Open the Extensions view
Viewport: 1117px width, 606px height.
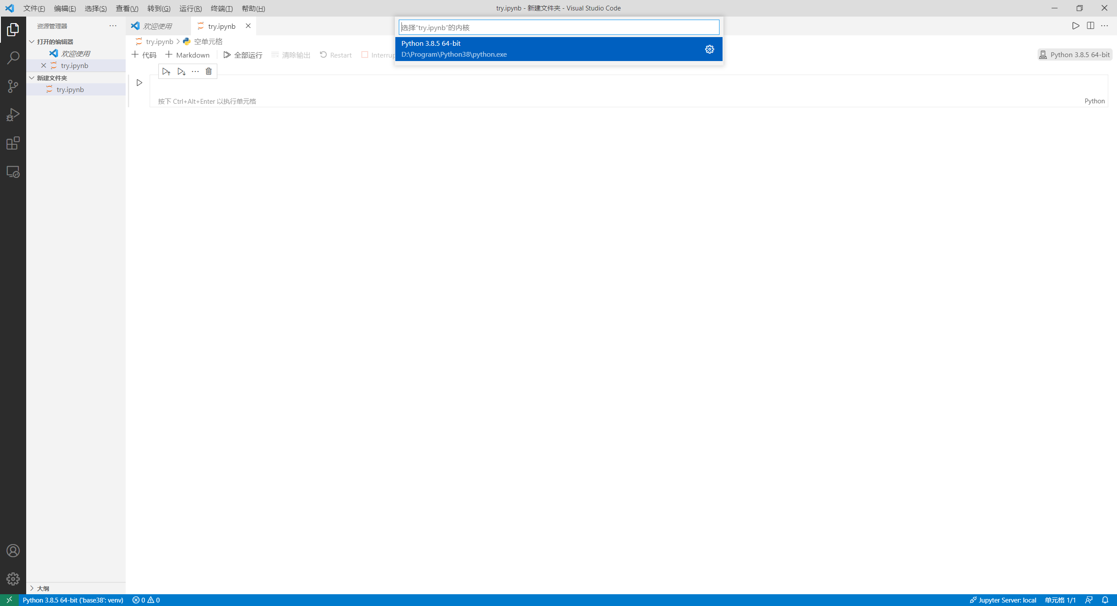pyautogui.click(x=13, y=143)
